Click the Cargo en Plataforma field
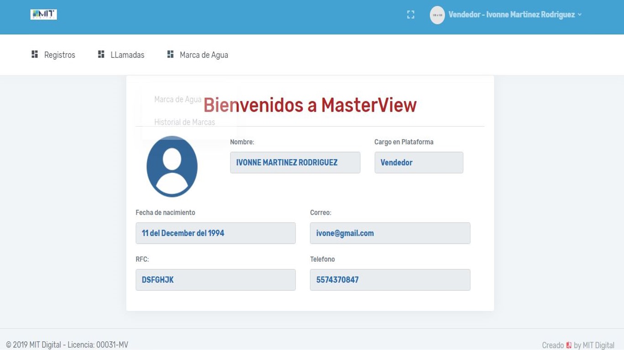 click(x=419, y=163)
